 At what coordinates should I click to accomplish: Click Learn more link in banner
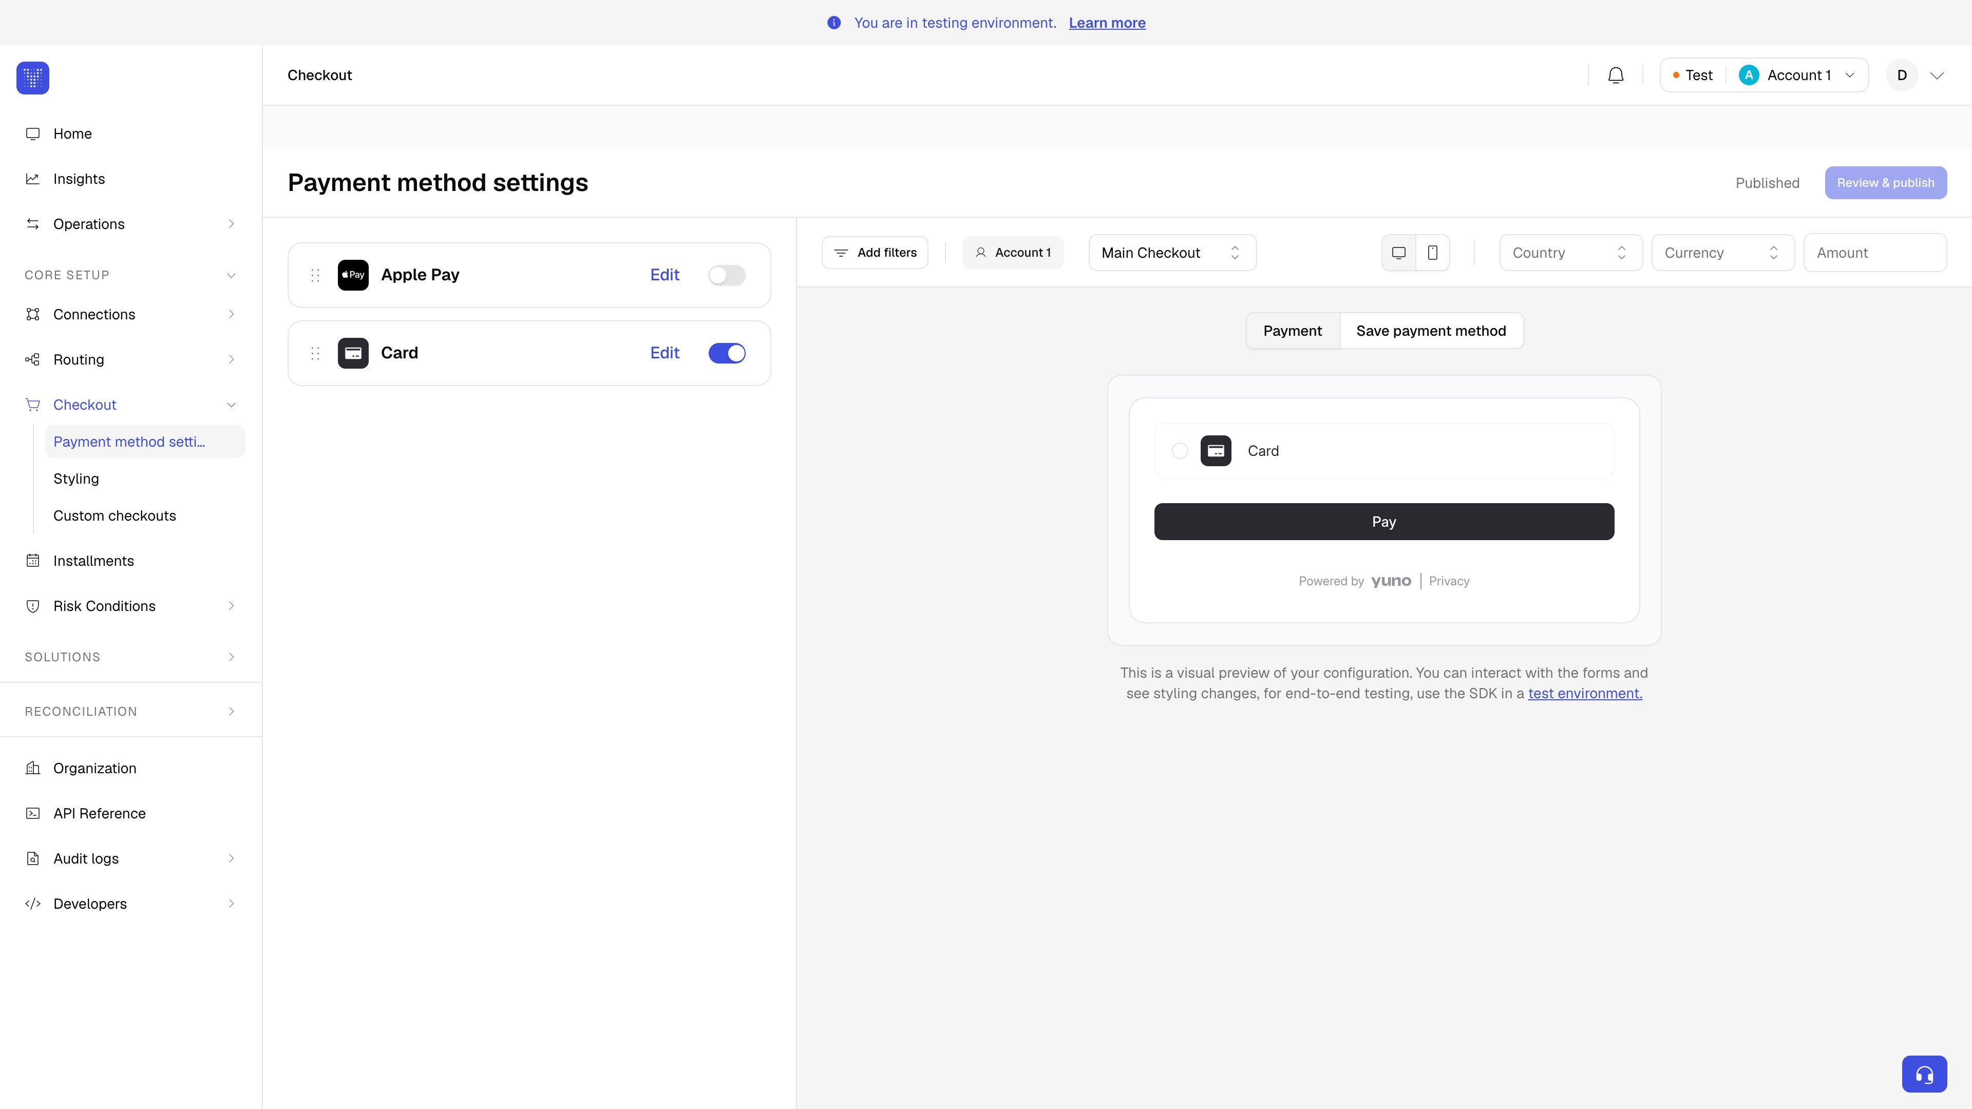tap(1107, 23)
